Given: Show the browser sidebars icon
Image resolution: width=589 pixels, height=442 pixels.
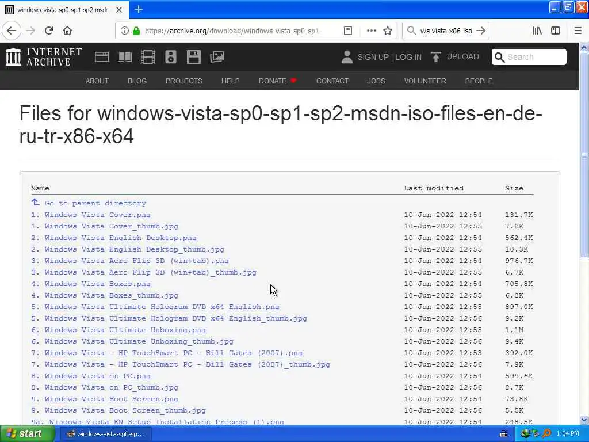Looking at the screenshot, I should pos(556,31).
